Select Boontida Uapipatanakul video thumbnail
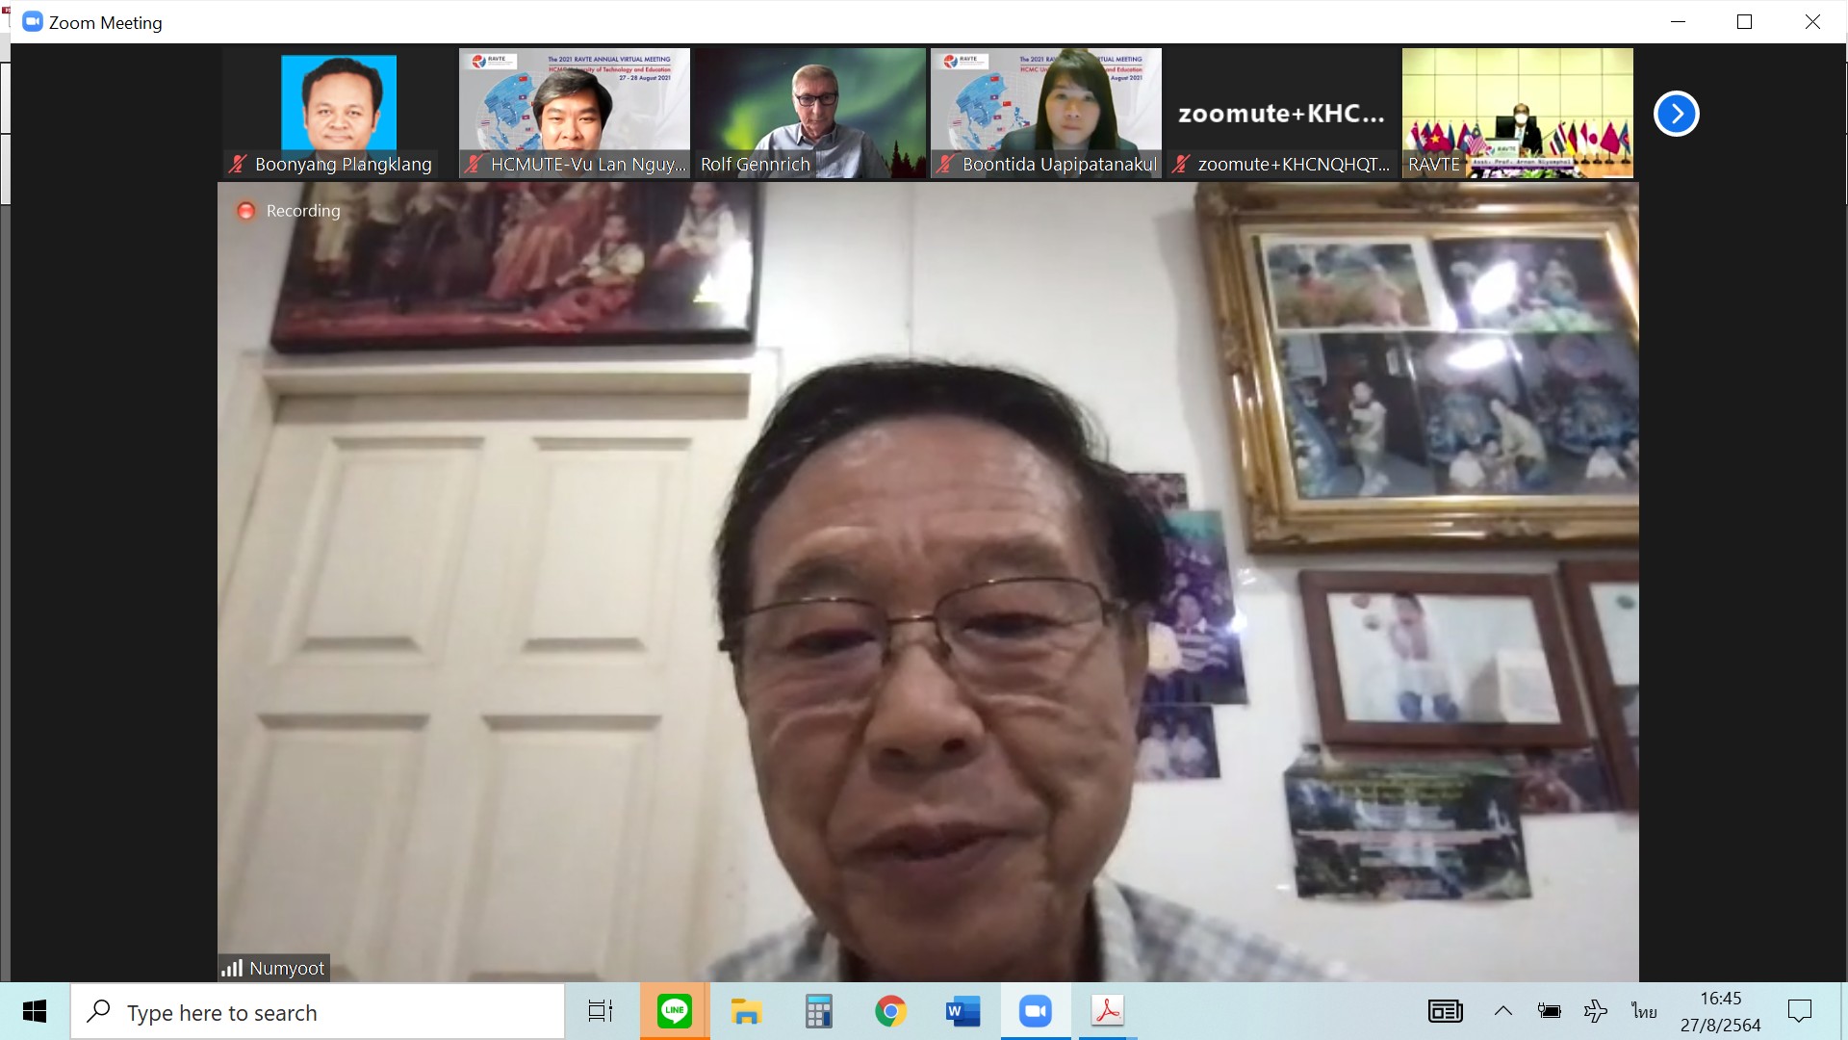This screenshot has width=1848, height=1040. coord(1045,113)
